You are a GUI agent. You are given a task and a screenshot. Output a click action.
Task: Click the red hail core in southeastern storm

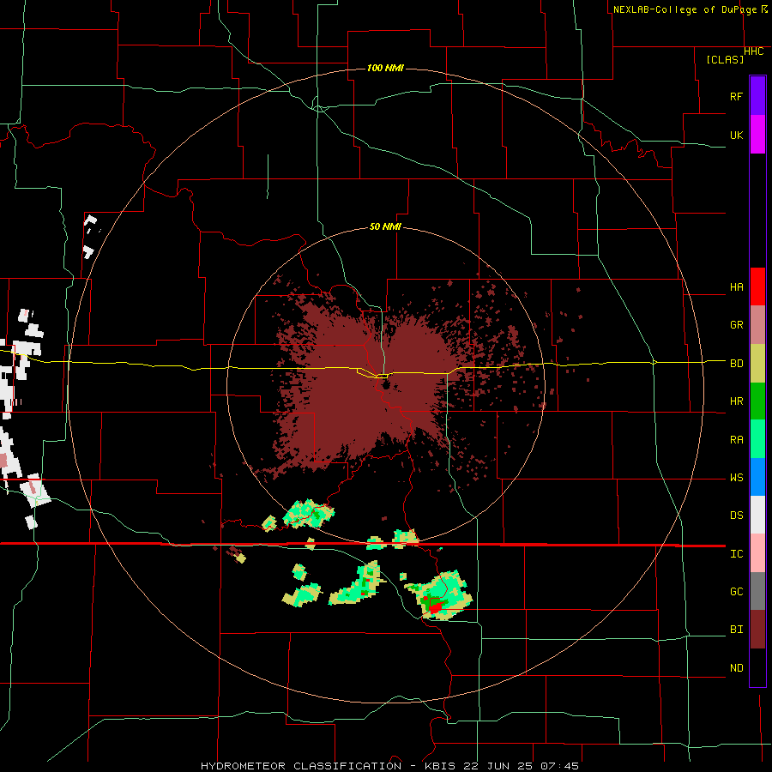point(435,608)
